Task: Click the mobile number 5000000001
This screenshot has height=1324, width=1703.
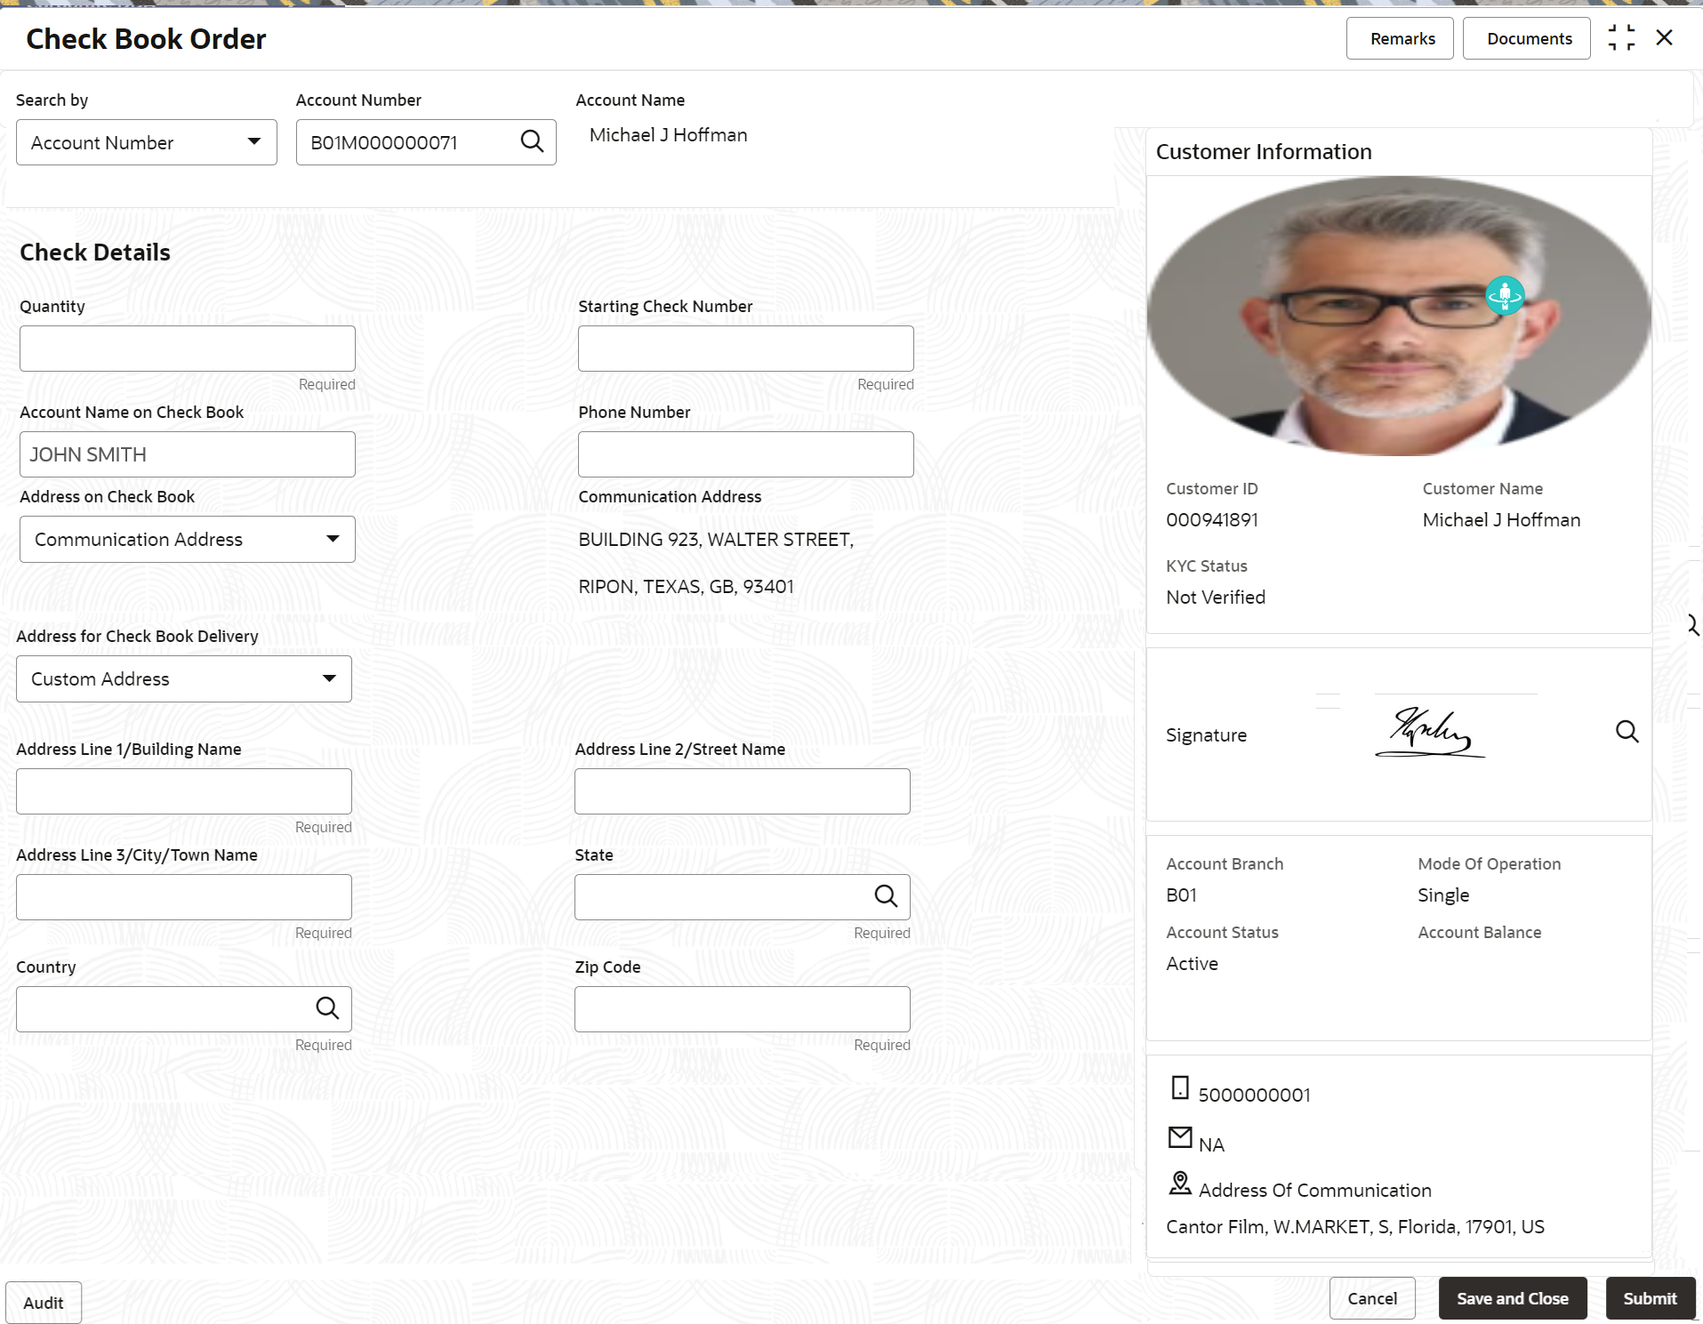Action: click(1254, 1095)
